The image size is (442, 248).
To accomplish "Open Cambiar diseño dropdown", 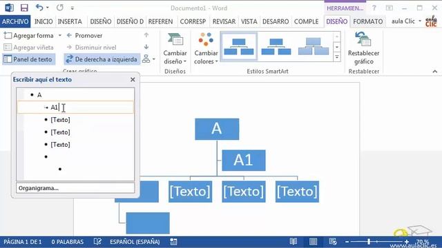I will point(175,48).
